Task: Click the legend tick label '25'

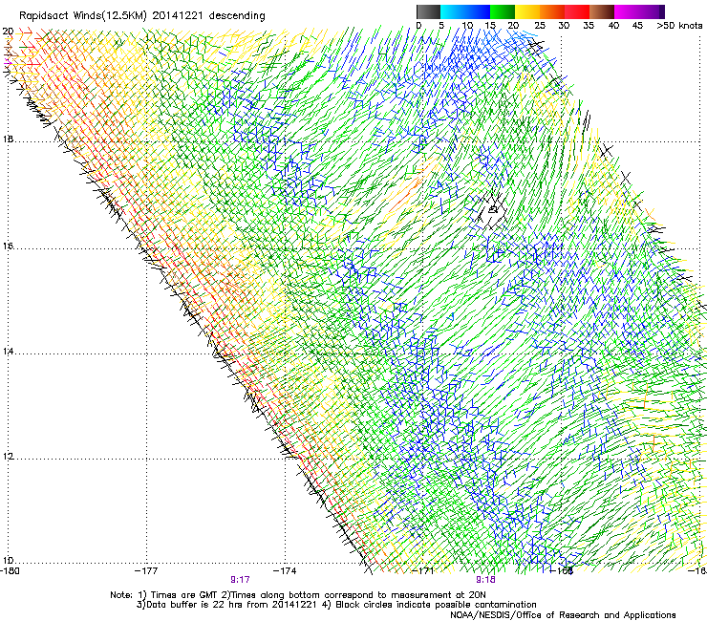Action: point(539,26)
